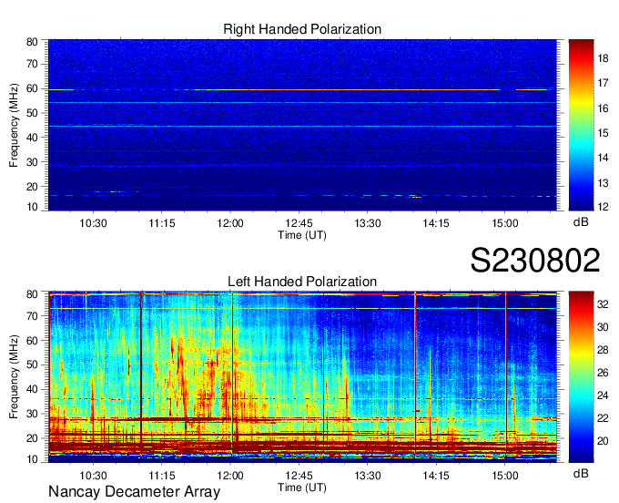The height and width of the screenshot is (503, 619).
Task: Click the 11:15 tick under the right-handed plot
Action: (162, 223)
